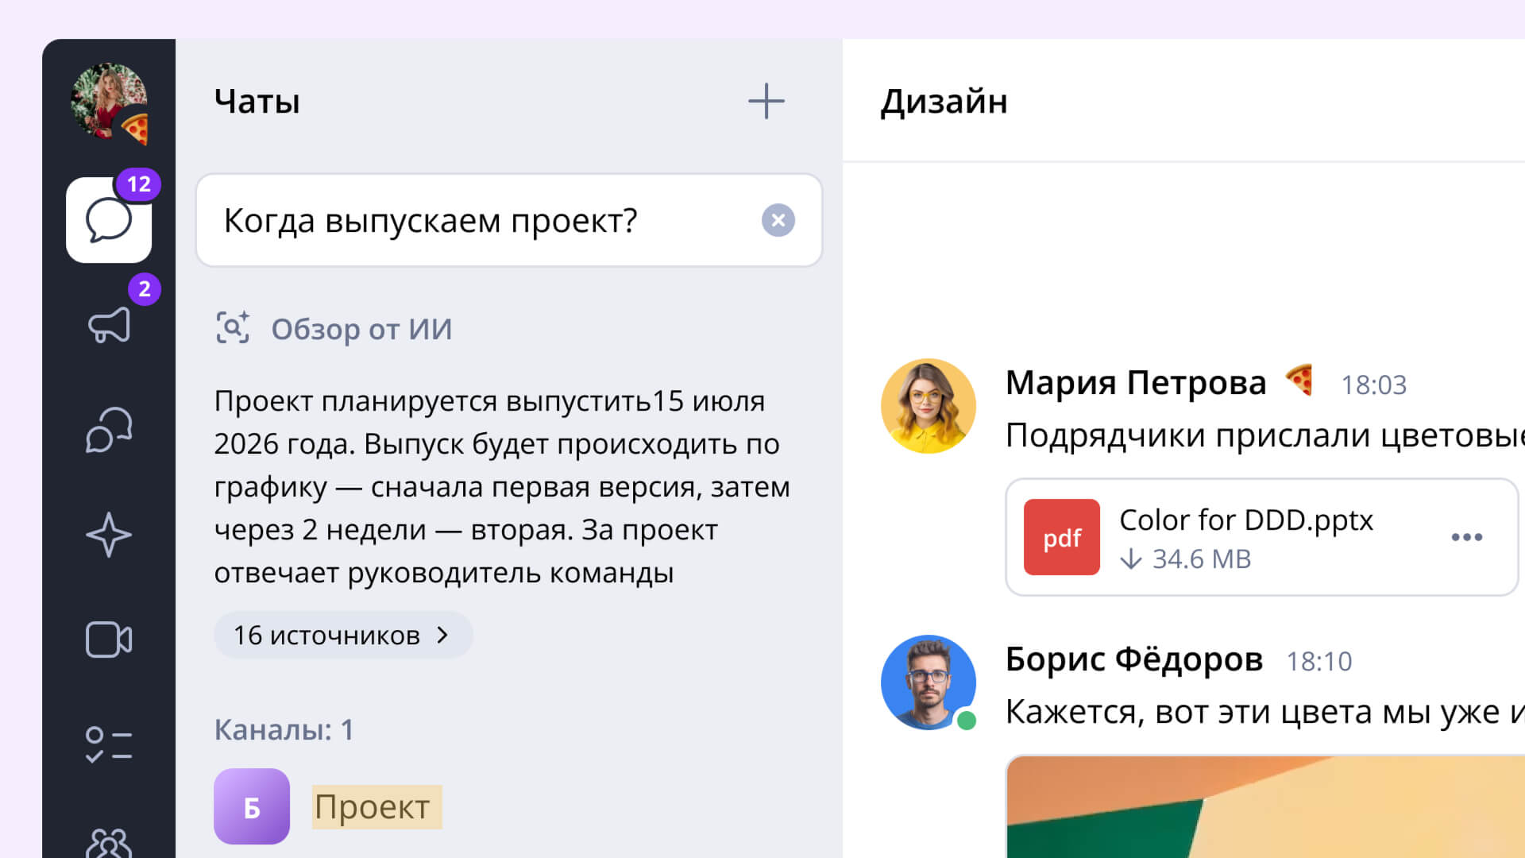Expand the 16 источников sources list
The image size is (1525, 858).
tap(342, 635)
